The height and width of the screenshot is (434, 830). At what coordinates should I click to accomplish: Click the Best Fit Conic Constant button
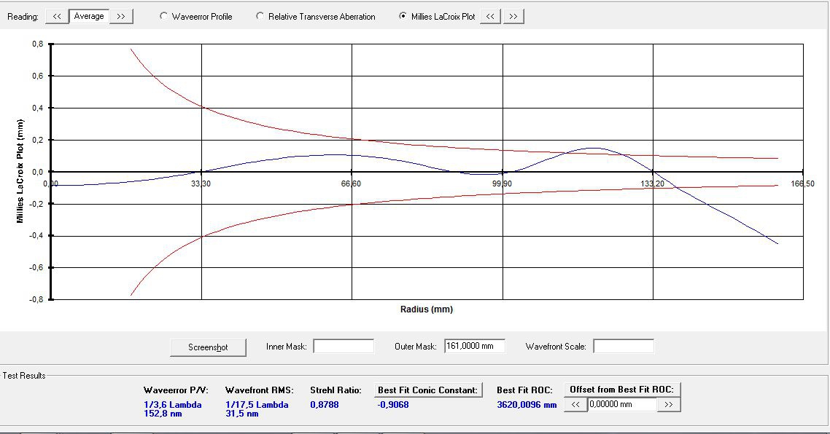click(x=427, y=390)
